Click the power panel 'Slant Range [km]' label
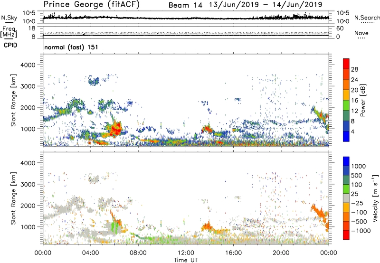The width and height of the screenshot is (380, 263). coord(13,100)
